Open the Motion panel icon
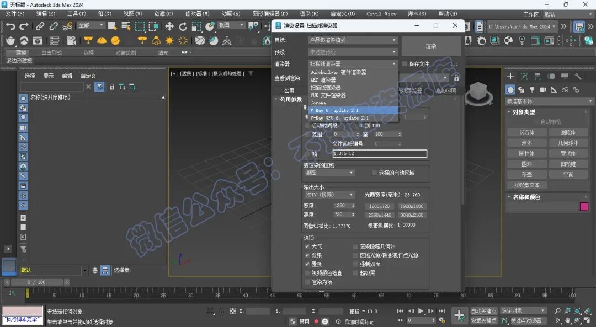This screenshot has width=596, height=327. tap(551, 76)
